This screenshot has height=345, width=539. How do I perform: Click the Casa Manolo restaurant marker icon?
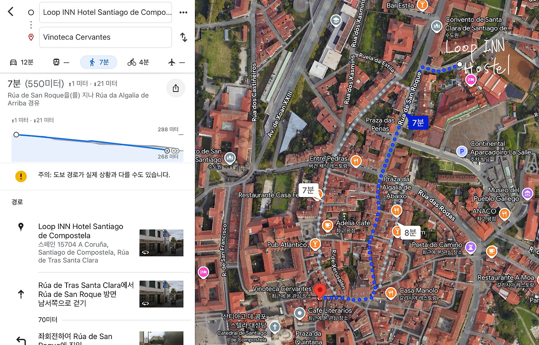pos(391,293)
